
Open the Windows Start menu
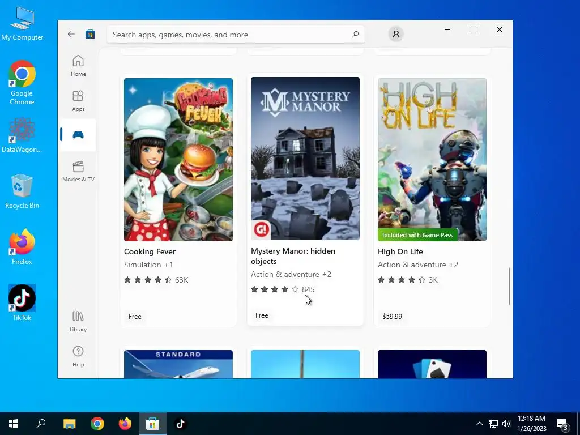[14, 424]
